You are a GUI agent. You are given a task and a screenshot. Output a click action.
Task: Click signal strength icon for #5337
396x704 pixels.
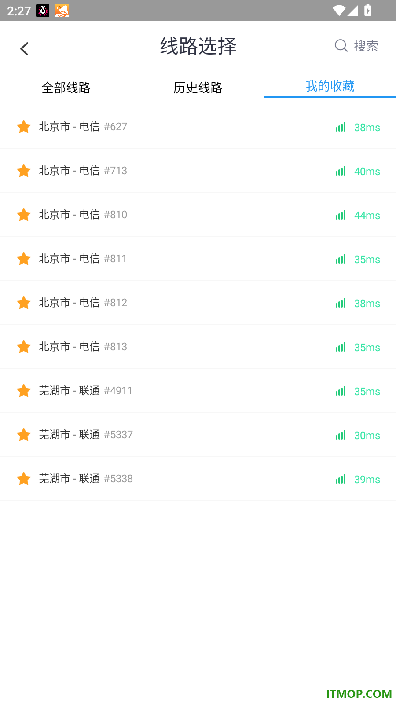[x=341, y=435]
